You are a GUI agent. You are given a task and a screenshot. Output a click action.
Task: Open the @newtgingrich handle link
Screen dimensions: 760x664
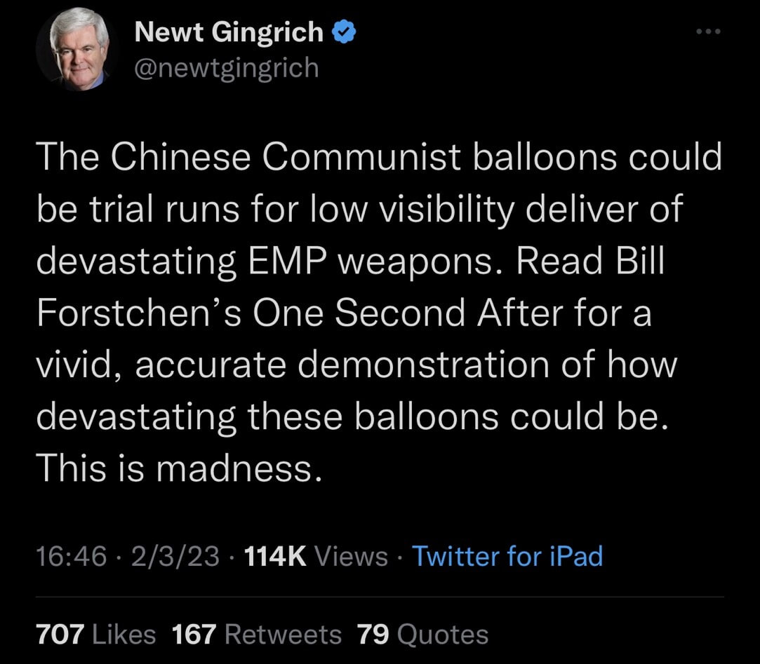pos(226,68)
